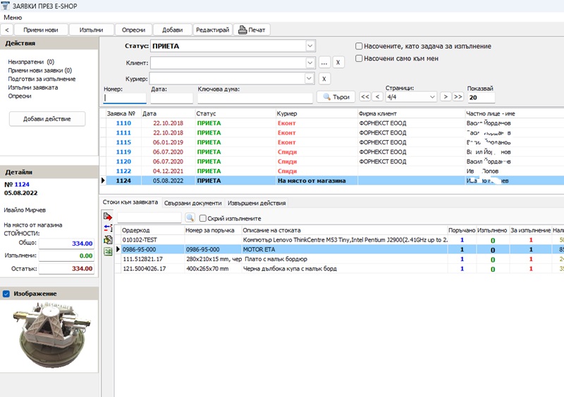Viewport: 564px width, 397px height.
Task: Select goods row 010102-TEST
Action: [339, 239]
